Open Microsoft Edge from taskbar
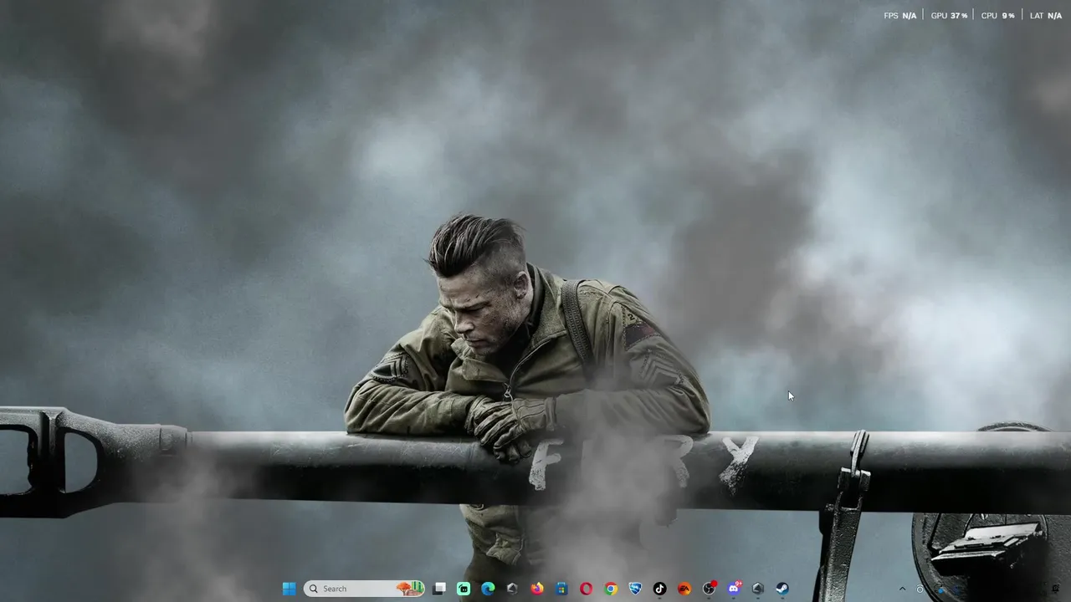 coord(488,589)
